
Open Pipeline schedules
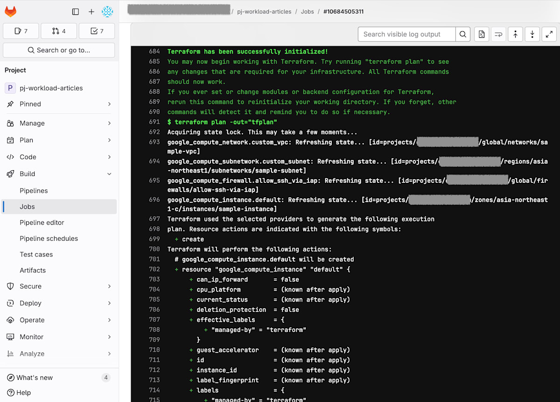point(49,238)
